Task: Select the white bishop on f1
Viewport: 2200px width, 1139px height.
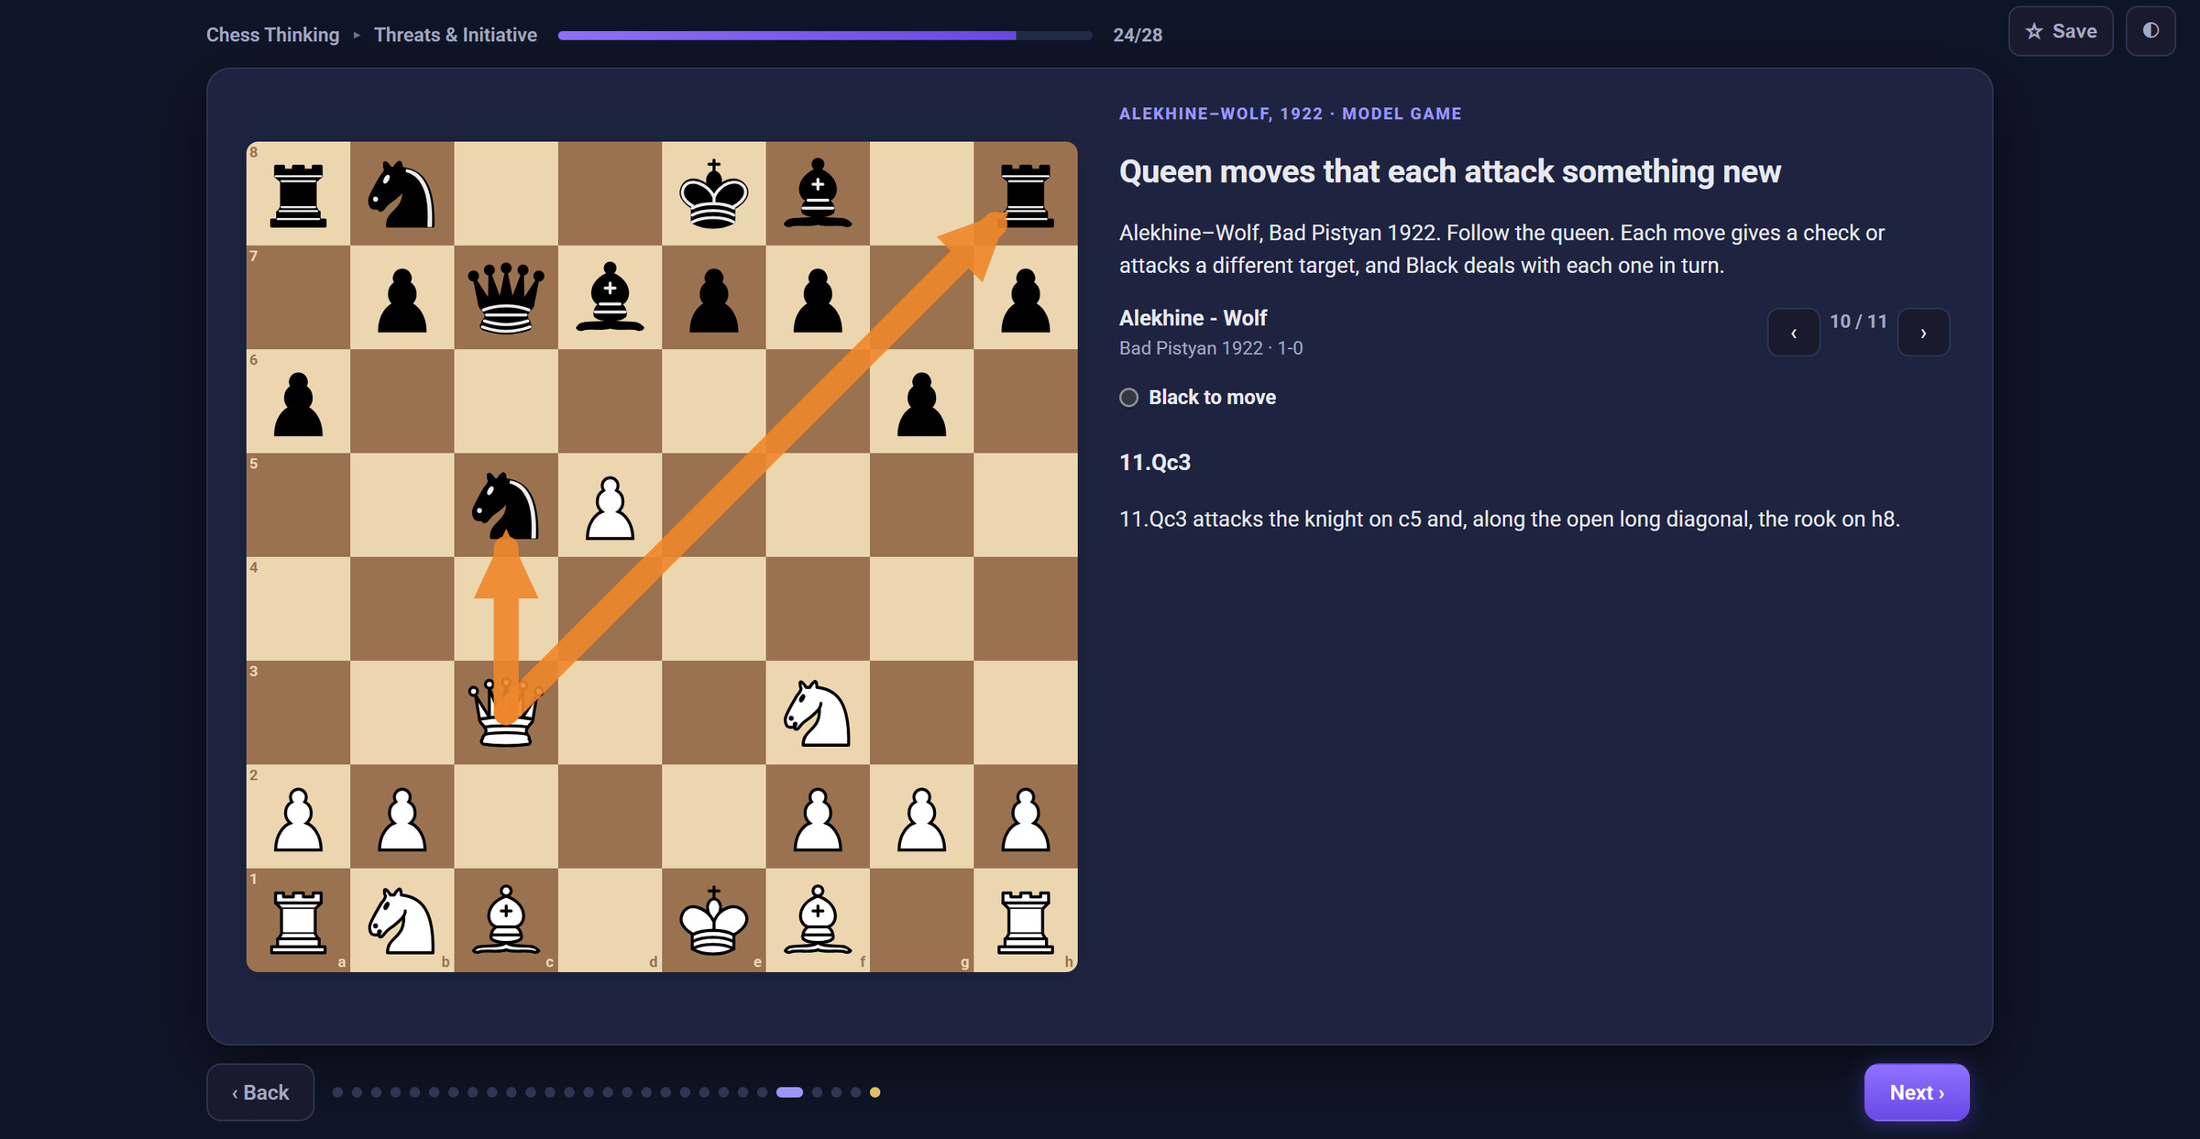Action: (x=818, y=920)
